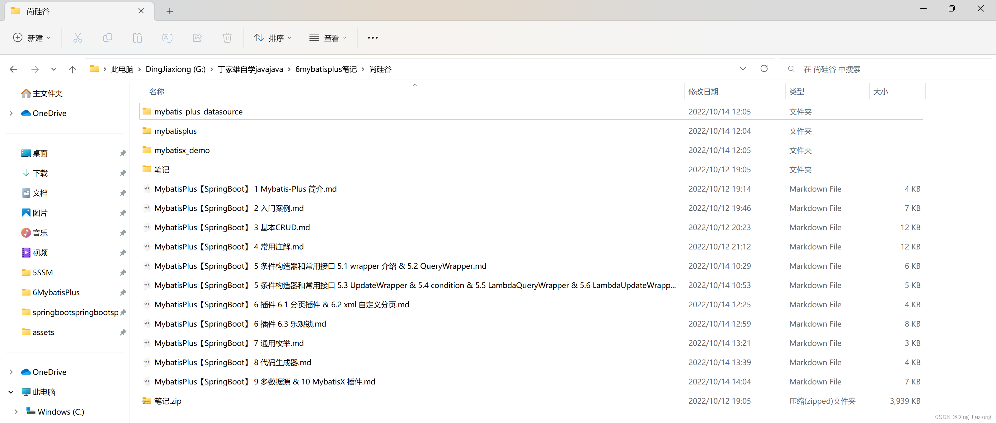Screen dimensions: 996x423
Task: Click 此电脑 in the navigation tree
Action: point(38,392)
